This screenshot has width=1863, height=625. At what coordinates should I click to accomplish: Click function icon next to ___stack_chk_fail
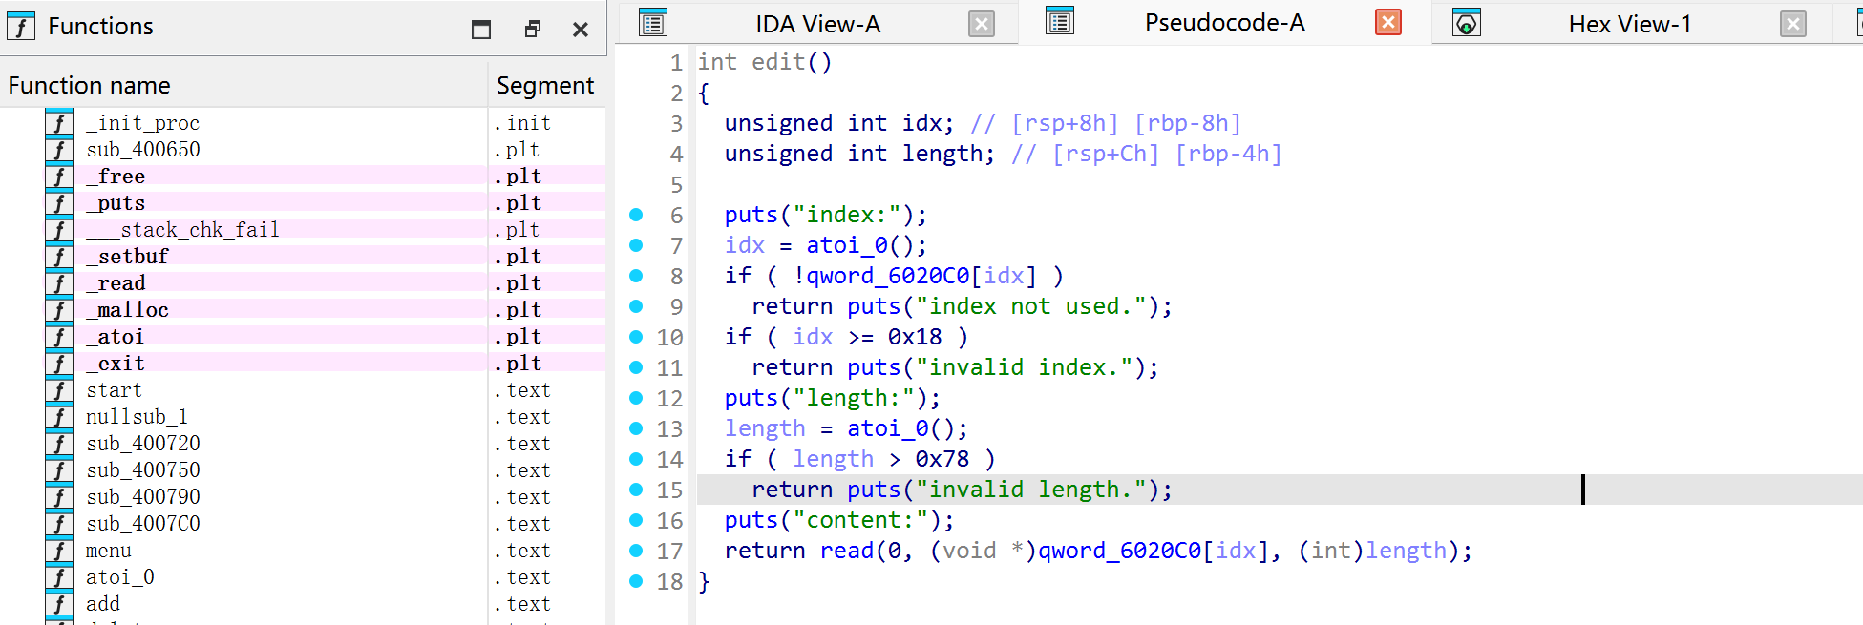click(x=59, y=230)
